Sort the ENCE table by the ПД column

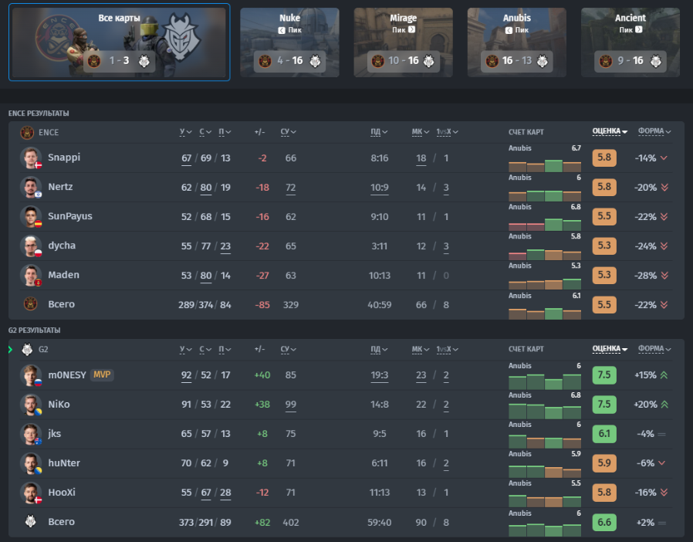(379, 132)
